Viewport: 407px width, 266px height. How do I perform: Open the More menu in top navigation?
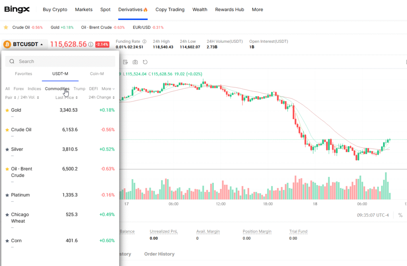[x=257, y=10]
